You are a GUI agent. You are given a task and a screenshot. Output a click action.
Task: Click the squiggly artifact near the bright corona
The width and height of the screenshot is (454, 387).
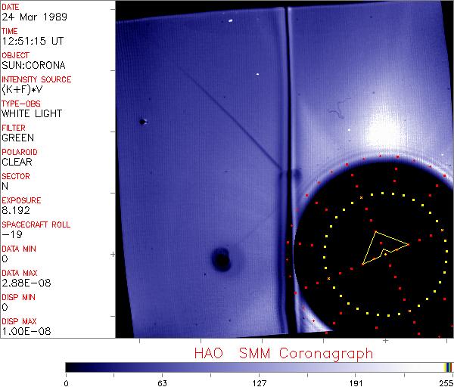click(x=335, y=115)
